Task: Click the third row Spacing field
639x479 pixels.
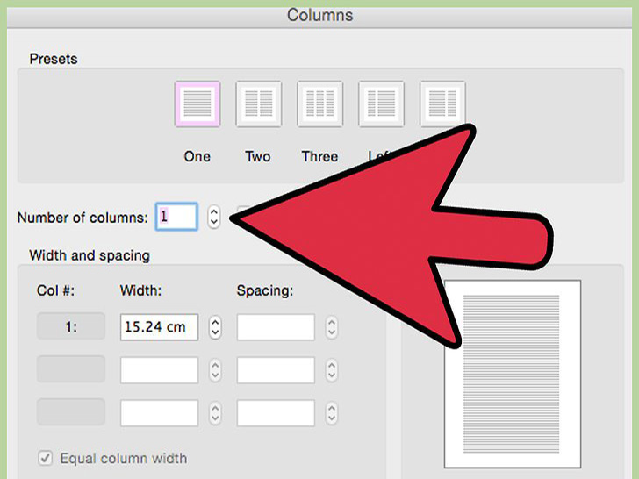Action: [x=276, y=411]
